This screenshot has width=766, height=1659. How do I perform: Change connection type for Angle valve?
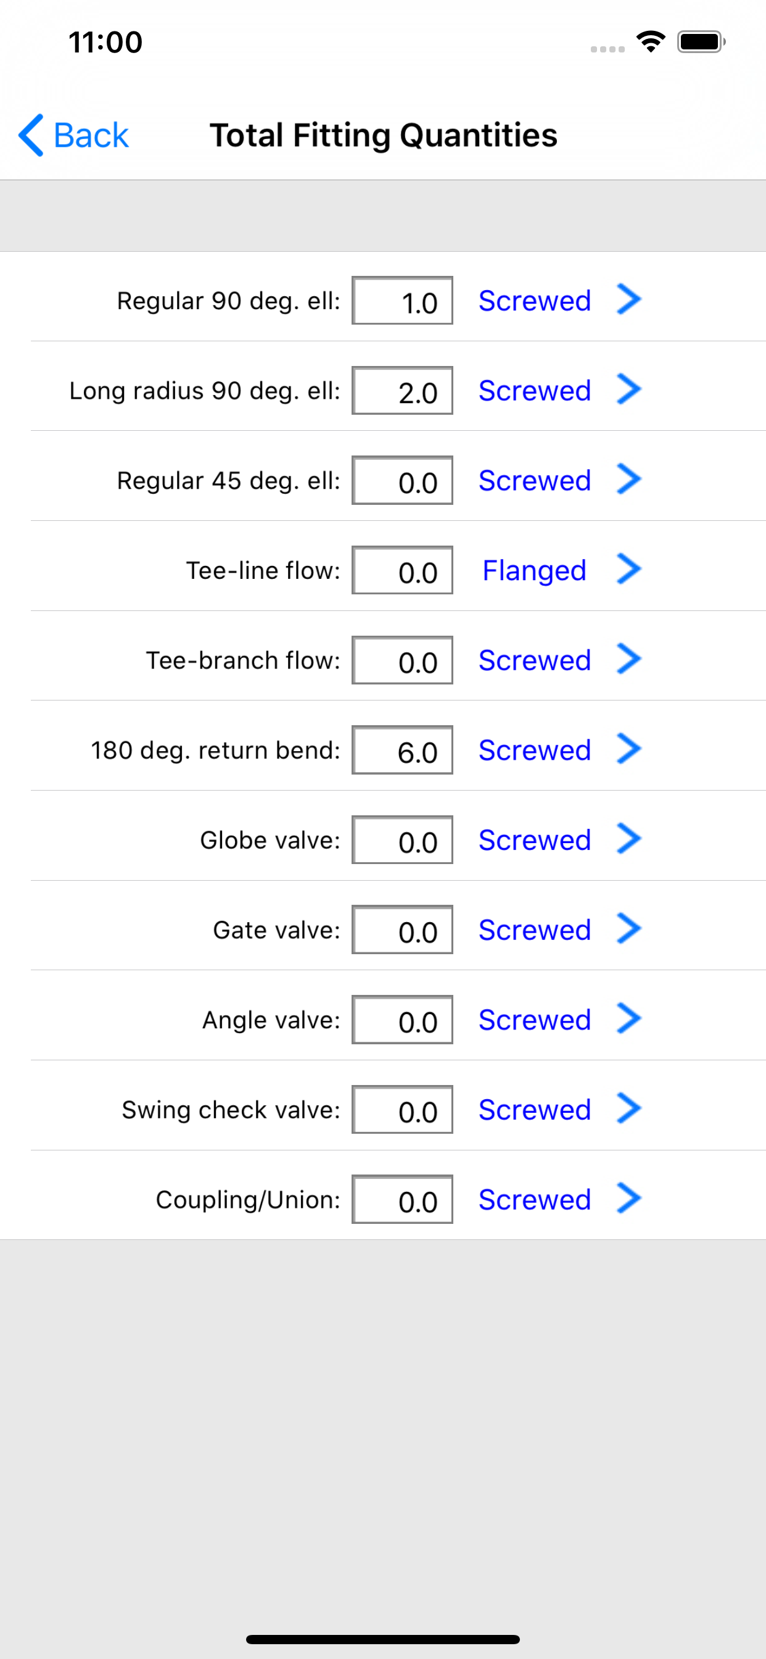pyautogui.click(x=534, y=1020)
